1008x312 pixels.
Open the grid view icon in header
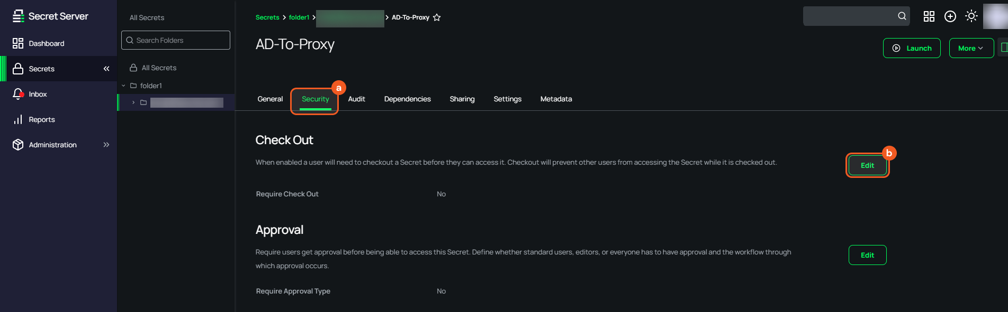(x=929, y=16)
